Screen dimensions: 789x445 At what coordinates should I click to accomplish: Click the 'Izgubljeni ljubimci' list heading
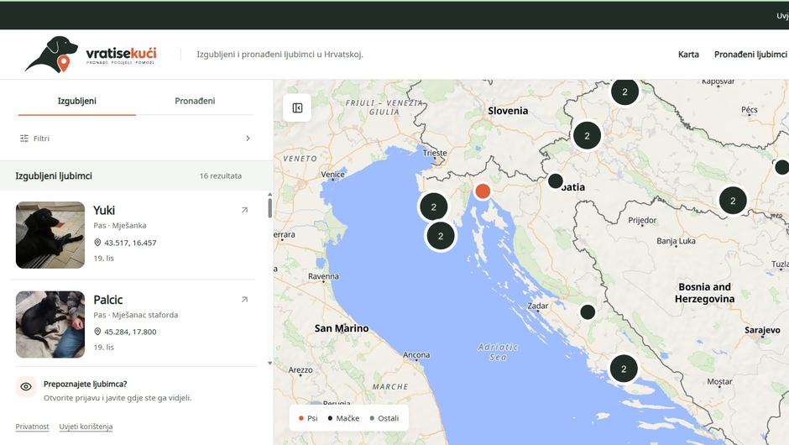54,175
